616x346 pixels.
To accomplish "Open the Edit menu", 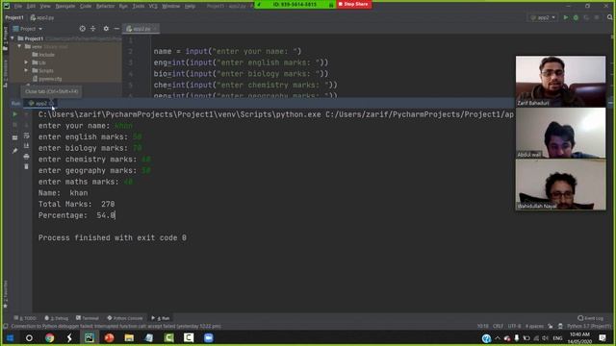I will tap(31, 7).
